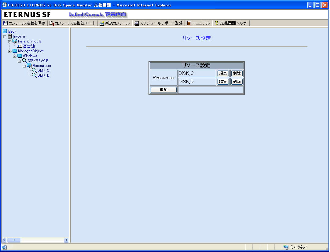
Task: Select 新規コンソール toolbar item
Action: tap(115, 23)
